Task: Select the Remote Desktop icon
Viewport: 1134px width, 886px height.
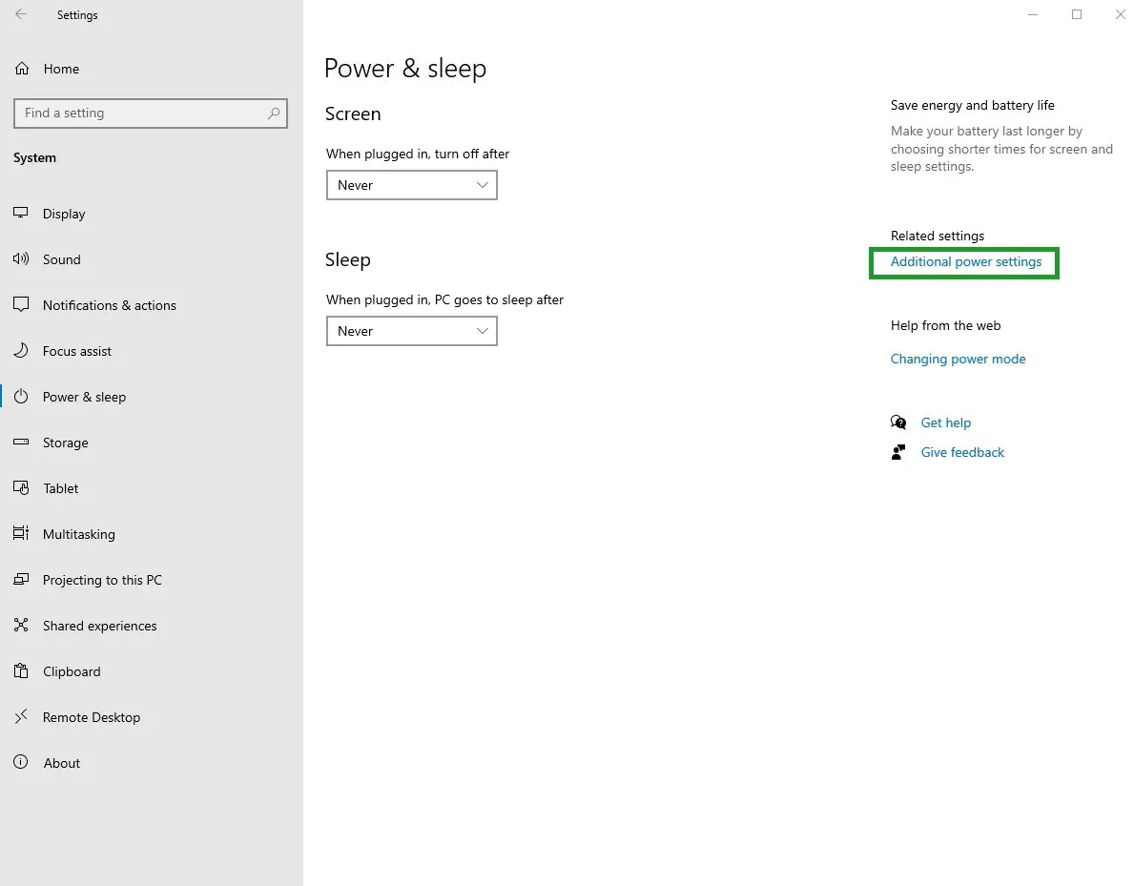Action: point(21,717)
